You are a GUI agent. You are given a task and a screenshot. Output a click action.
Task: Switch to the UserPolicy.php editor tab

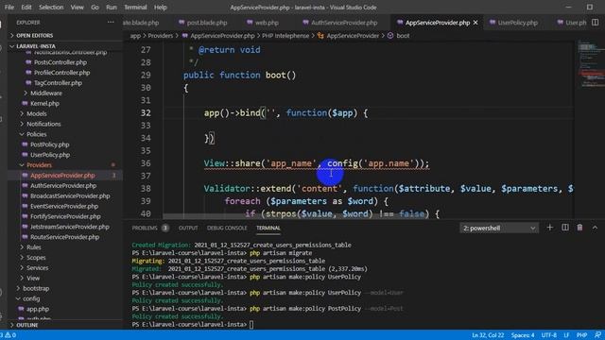[x=513, y=23]
